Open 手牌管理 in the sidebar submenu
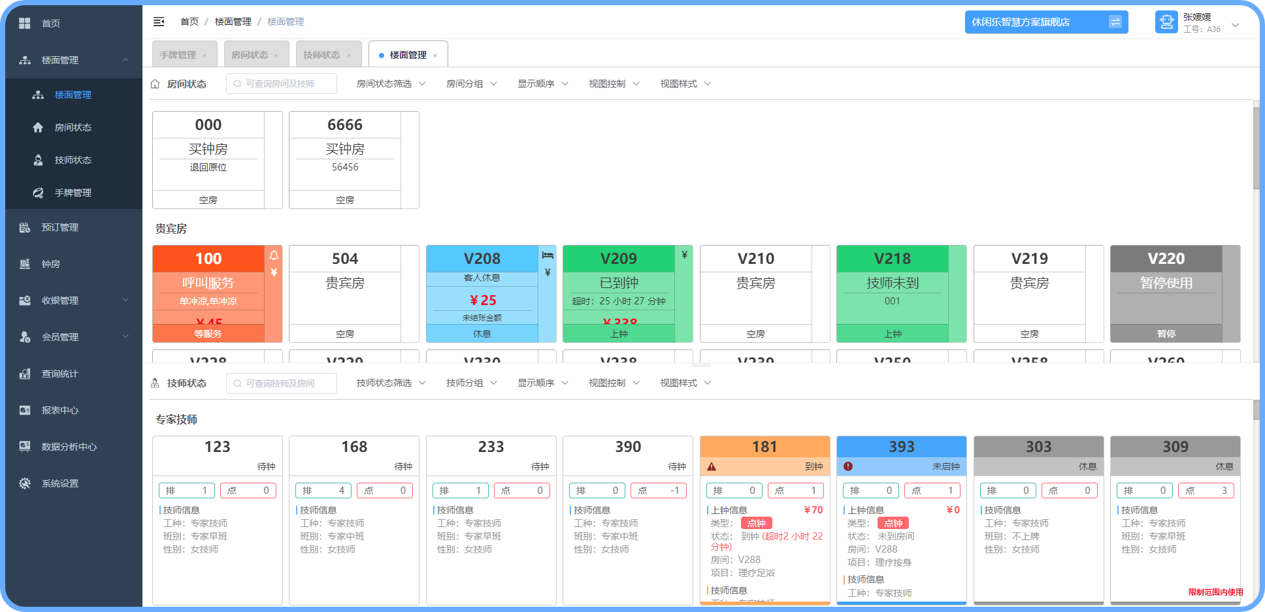Viewport: 1265px width, 612px height. click(x=73, y=193)
